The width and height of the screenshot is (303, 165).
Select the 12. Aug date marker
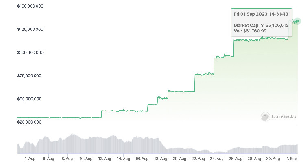(105, 159)
